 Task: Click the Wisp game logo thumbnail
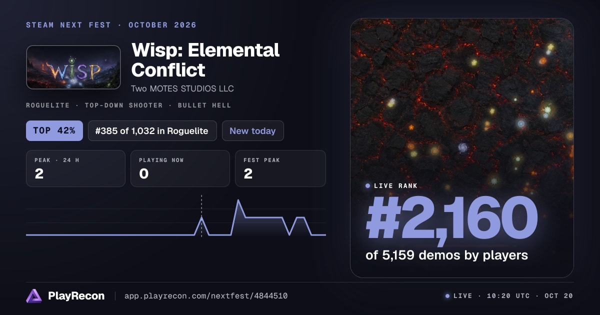pos(73,67)
